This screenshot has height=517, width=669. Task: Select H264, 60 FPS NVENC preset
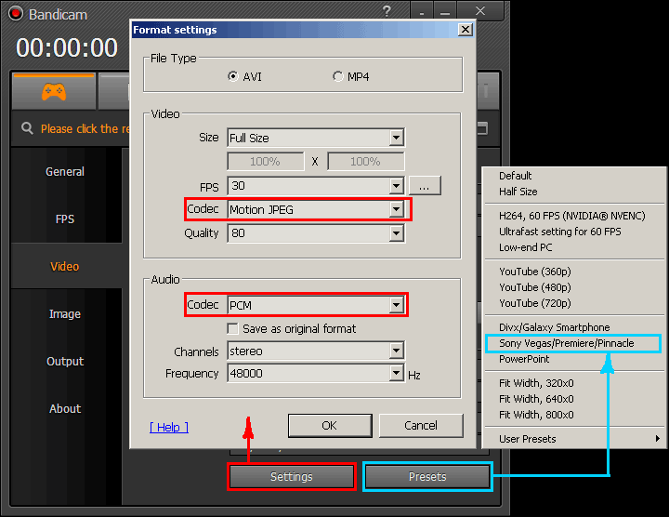click(x=574, y=216)
